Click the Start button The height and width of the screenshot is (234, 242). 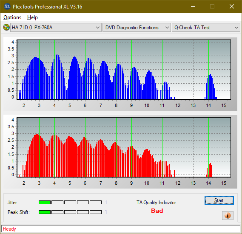[219, 200]
